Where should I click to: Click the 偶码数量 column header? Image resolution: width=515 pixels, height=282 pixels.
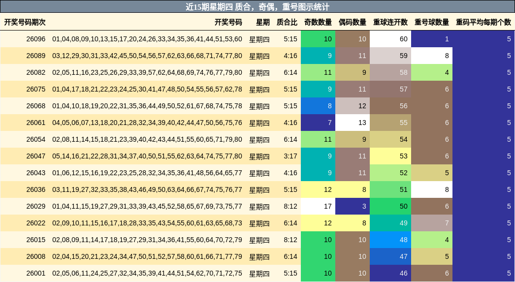point(353,22)
